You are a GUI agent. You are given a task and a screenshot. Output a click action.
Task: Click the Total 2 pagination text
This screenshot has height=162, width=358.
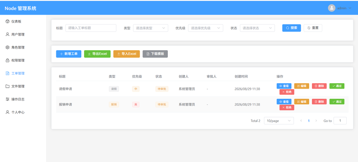[256, 121]
